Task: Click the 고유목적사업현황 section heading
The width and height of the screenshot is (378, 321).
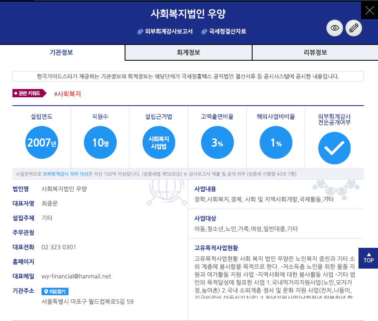Action: tap(216, 248)
